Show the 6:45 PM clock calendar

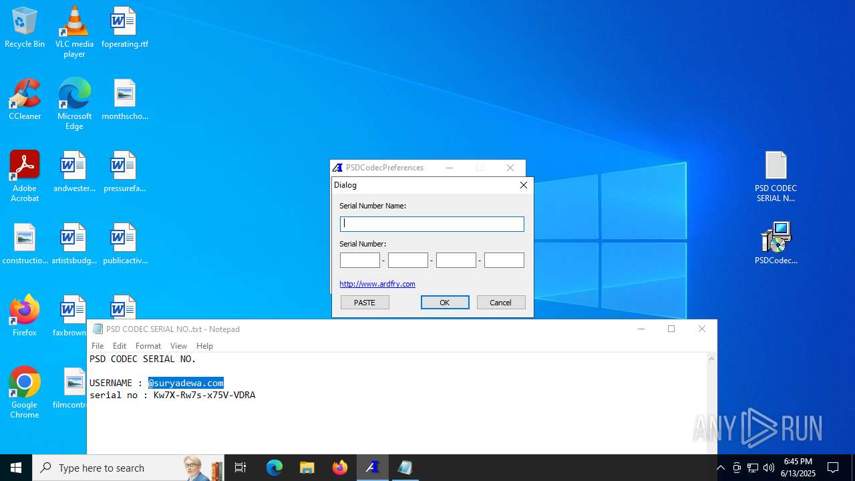point(798,468)
